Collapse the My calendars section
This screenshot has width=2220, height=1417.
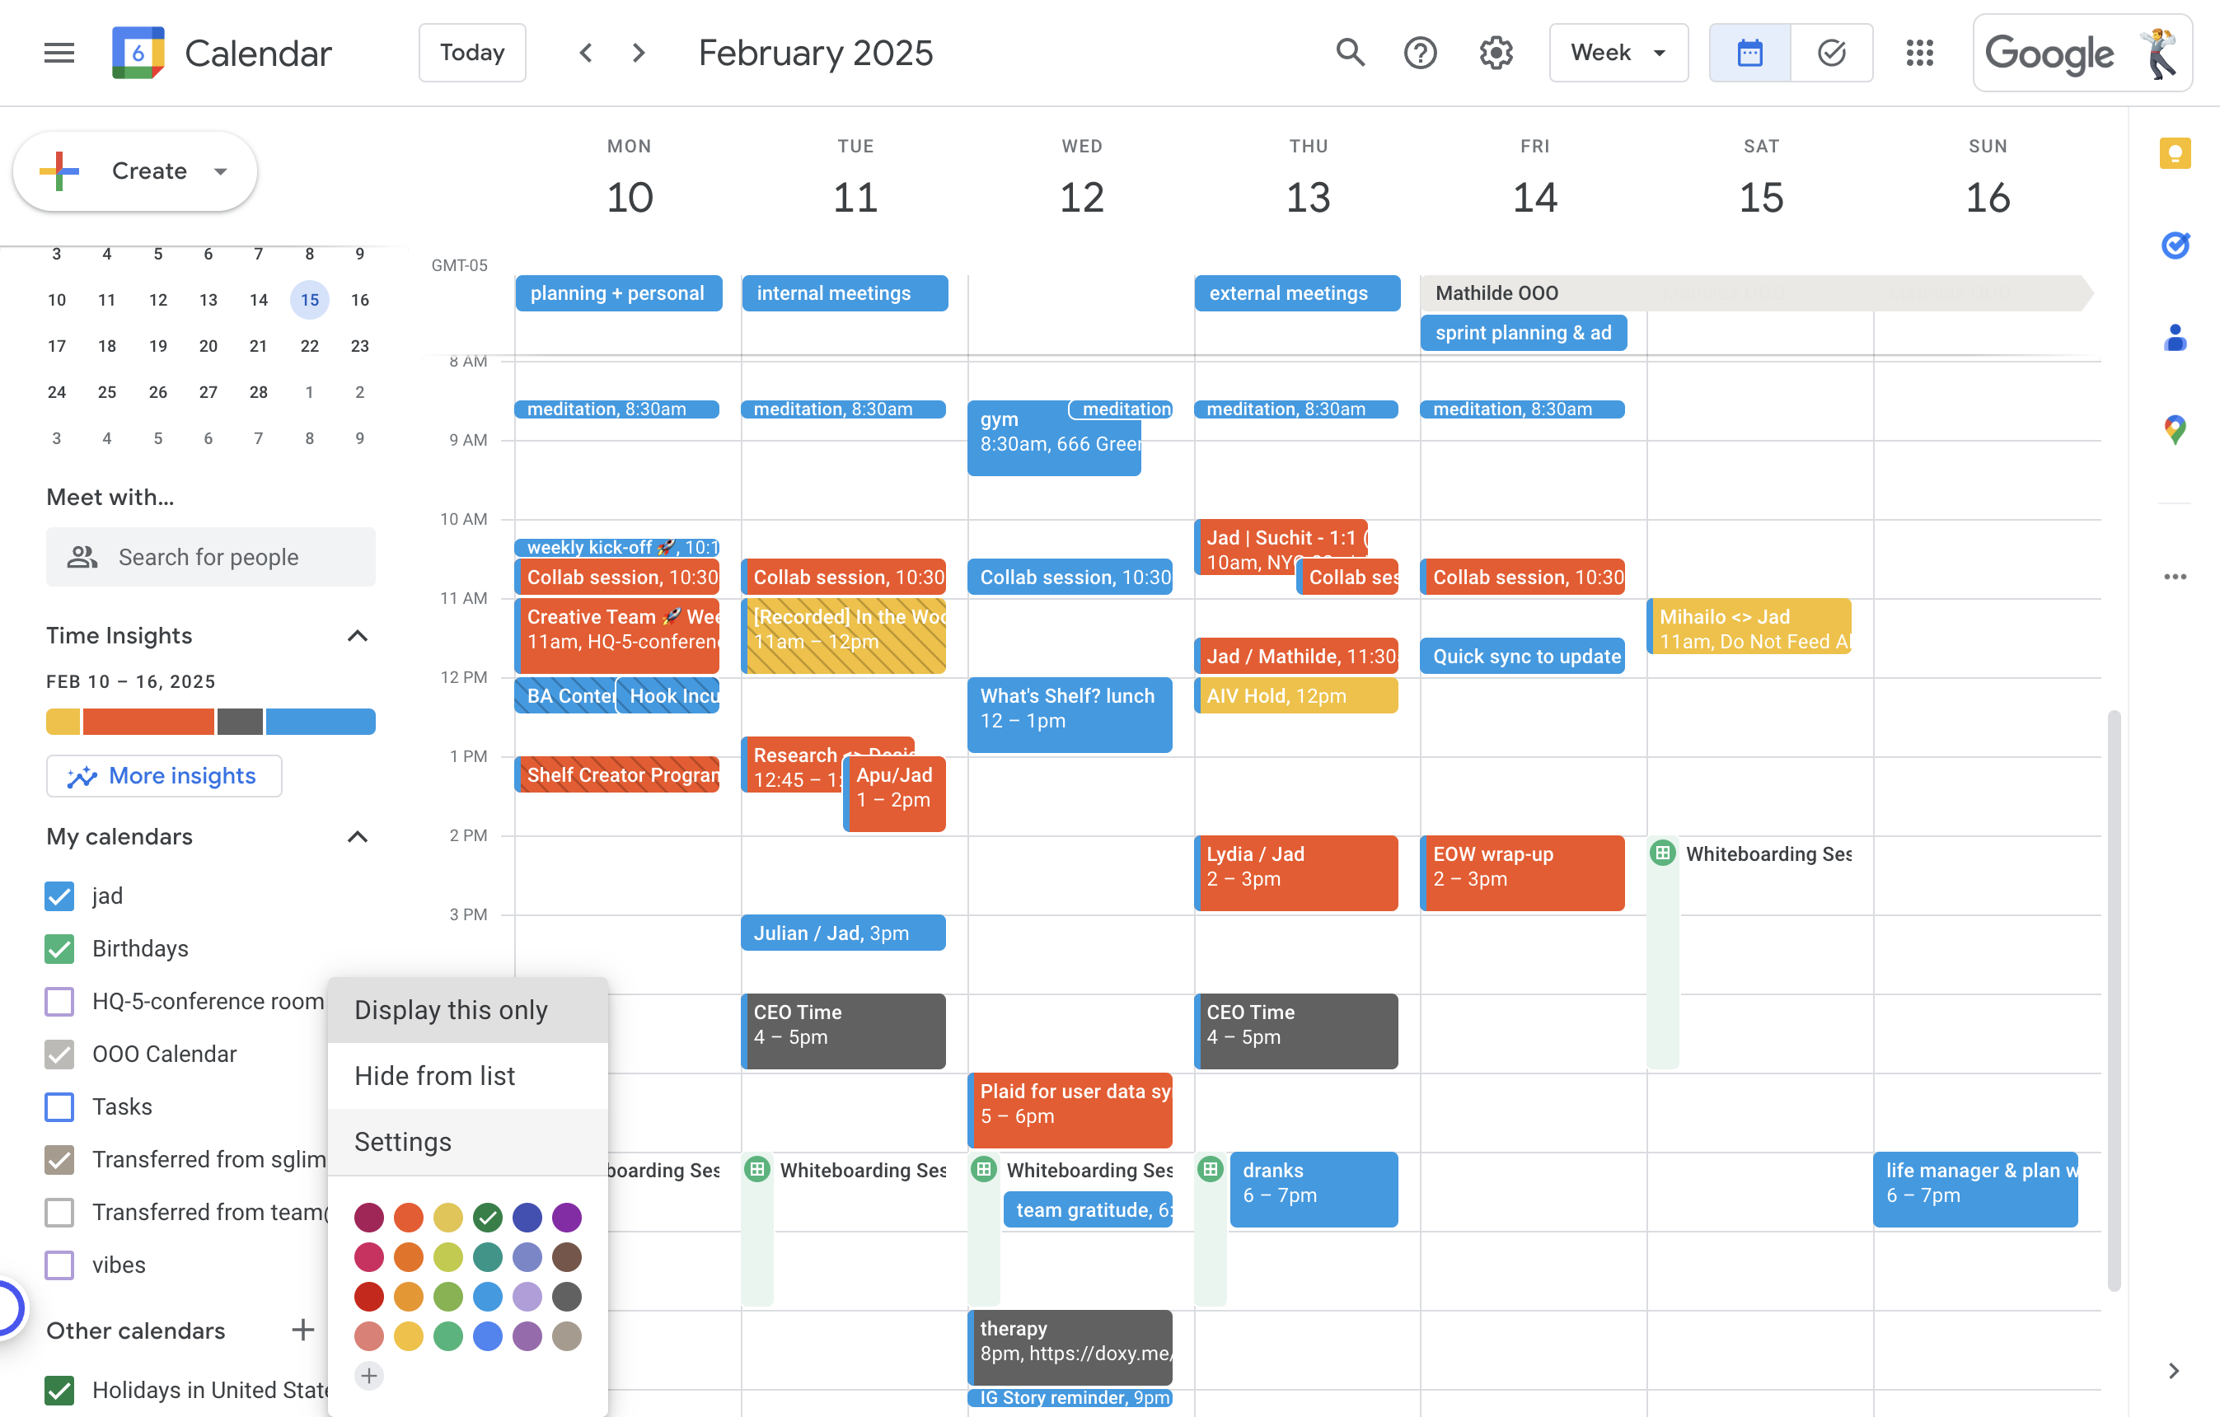coord(357,836)
